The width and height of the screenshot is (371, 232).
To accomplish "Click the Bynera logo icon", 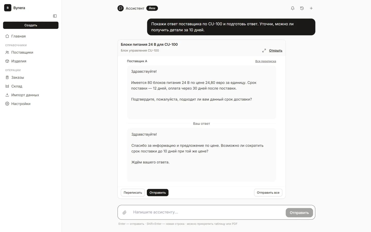I will 8,8.
